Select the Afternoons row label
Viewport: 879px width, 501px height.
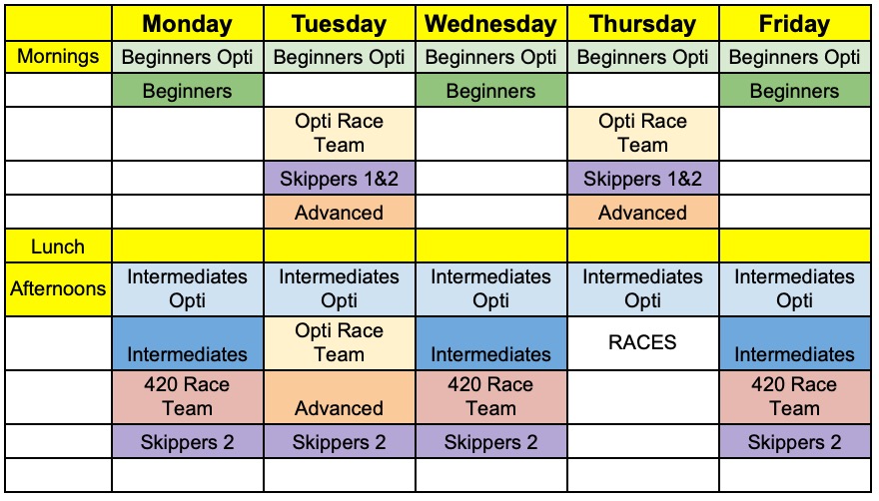pyautogui.click(x=58, y=289)
